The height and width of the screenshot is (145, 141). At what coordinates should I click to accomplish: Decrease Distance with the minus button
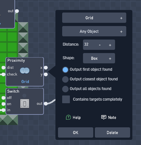tap(100, 45)
